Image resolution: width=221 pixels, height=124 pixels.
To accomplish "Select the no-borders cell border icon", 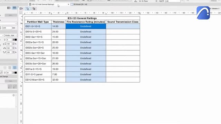I will (5, 68).
